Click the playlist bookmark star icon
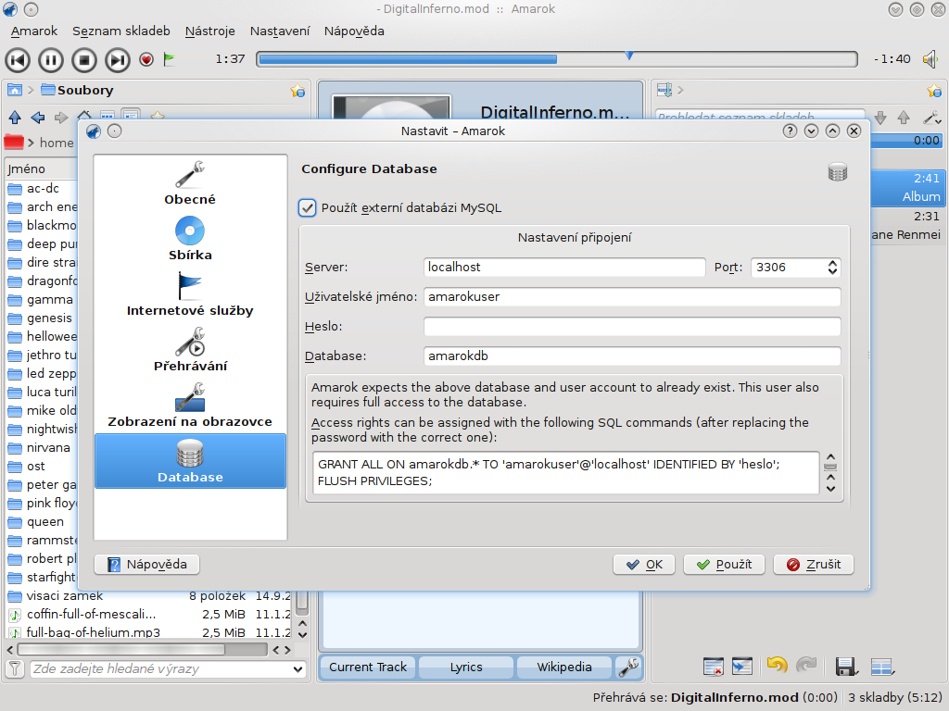Viewport: 949px width, 711px height. pyautogui.click(x=934, y=91)
